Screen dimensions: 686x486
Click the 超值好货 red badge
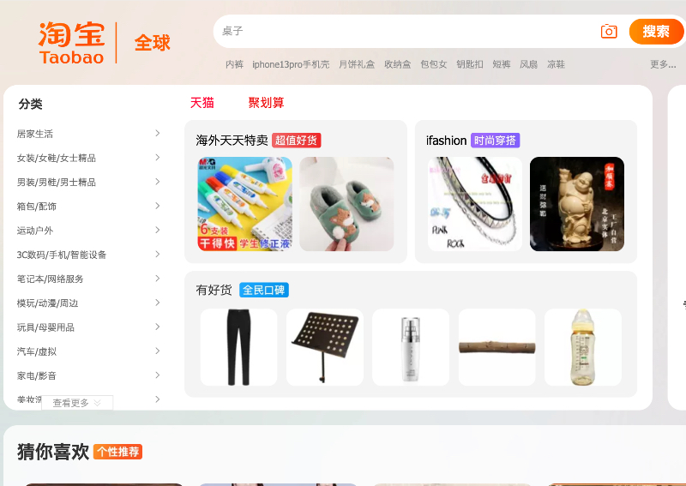click(x=296, y=141)
